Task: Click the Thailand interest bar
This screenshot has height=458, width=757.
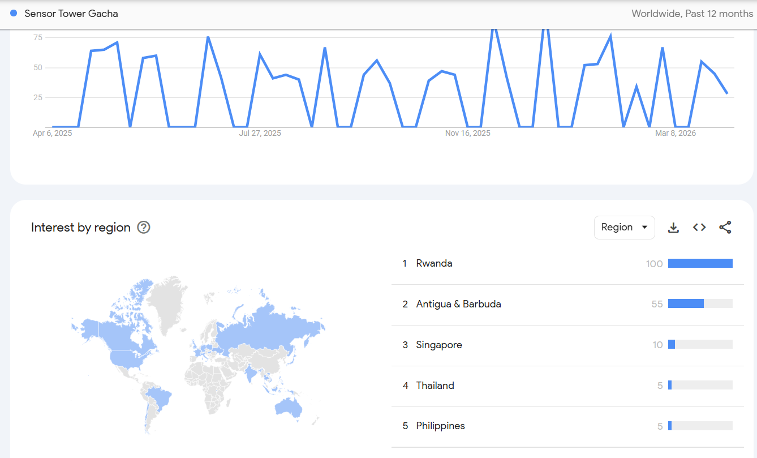Action: [700, 386]
